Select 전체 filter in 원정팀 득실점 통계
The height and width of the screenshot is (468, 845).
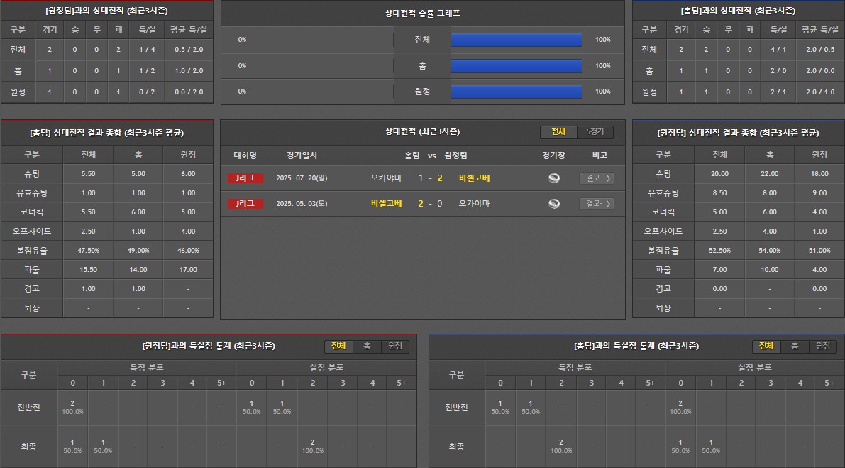338,346
